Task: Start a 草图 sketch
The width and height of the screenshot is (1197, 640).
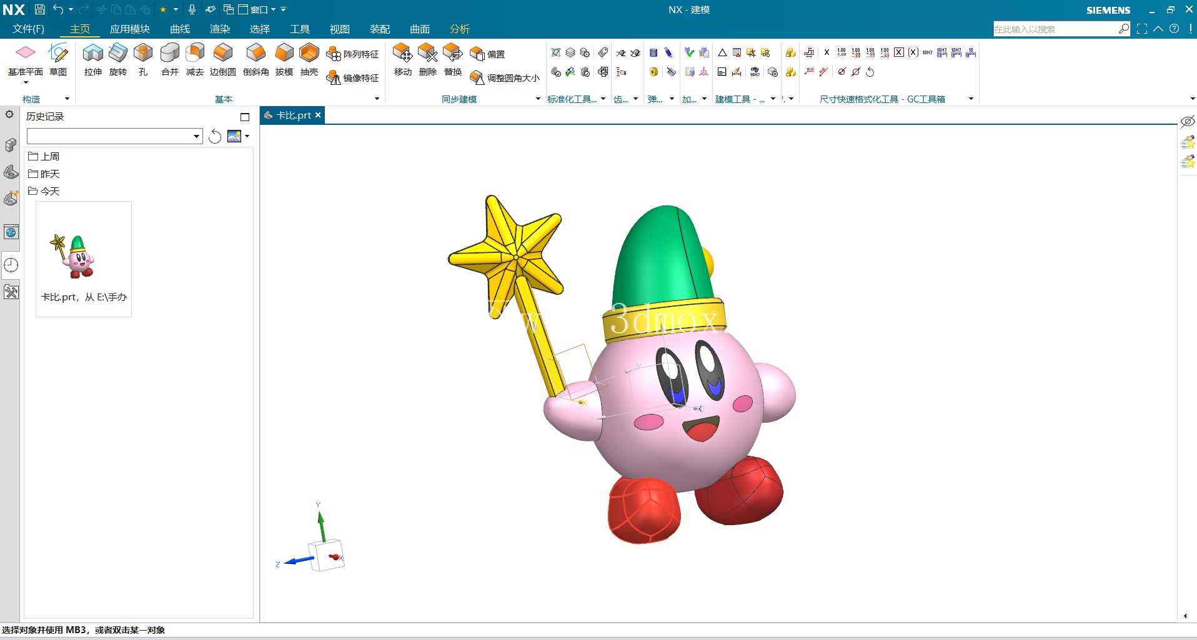Action: coord(58,60)
